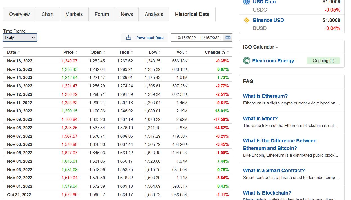The height and width of the screenshot is (200, 351).
Task: Select the Markets tab
Action: point(74,14)
